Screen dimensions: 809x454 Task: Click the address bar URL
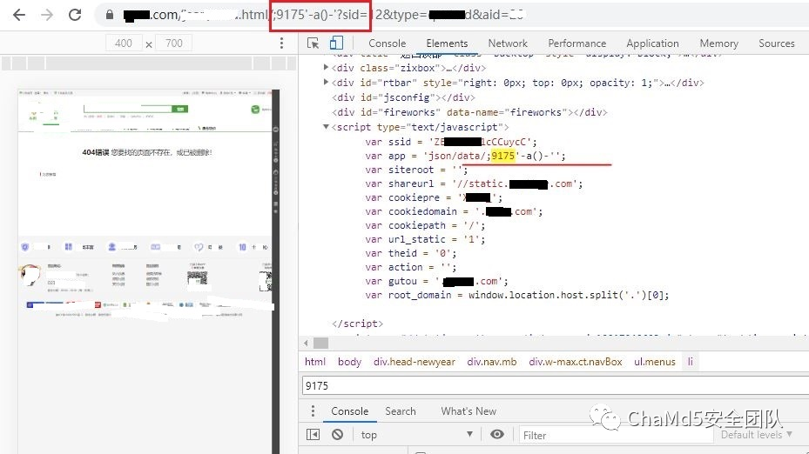(323, 15)
